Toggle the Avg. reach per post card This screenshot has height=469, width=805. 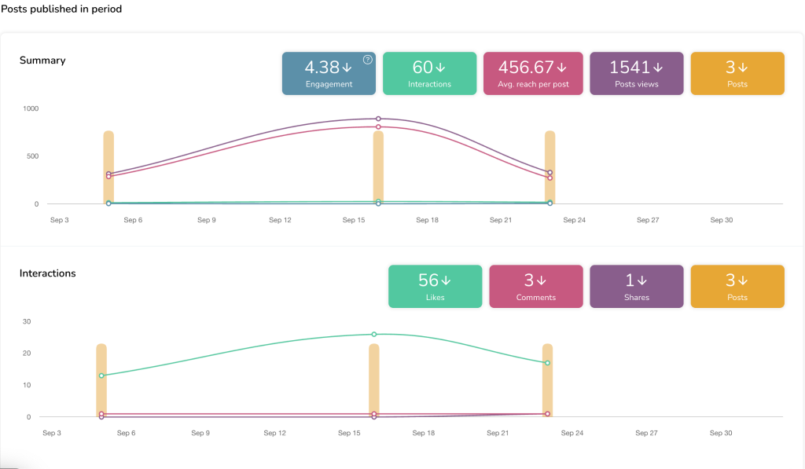pyautogui.click(x=533, y=74)
